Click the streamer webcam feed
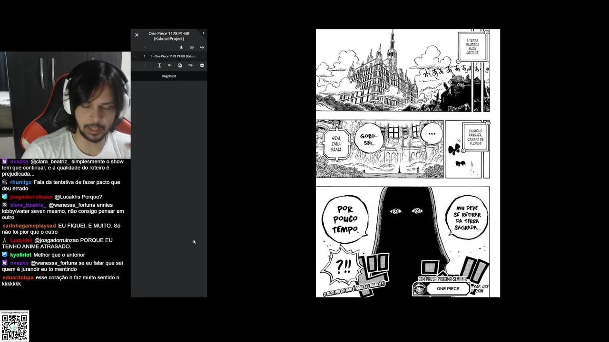Image resolution: width=609 pixels, height=342 pixels. 65,104
